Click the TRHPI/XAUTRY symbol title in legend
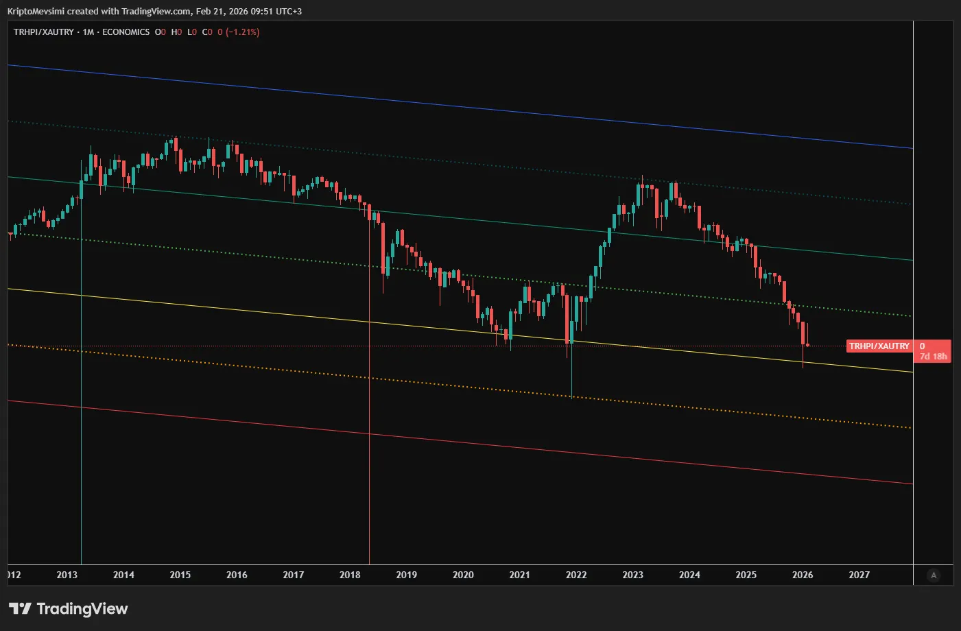Viewport: 961px width, 631px height. [43, 32]
